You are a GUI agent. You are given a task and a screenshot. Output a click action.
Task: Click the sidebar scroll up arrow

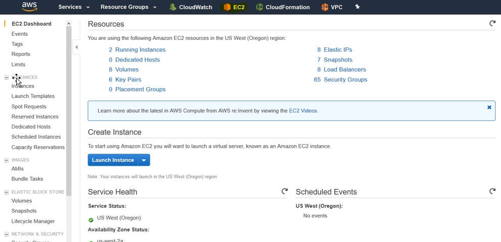[69, 23]
